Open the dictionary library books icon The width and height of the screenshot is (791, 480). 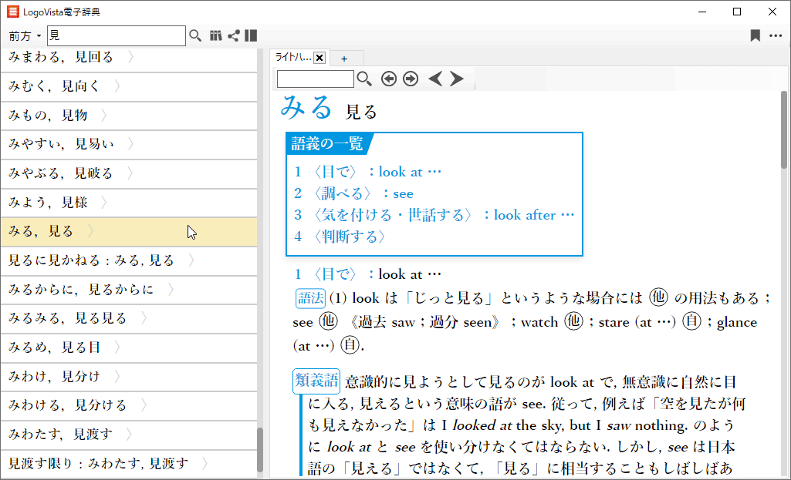click(x=216, y=35)
